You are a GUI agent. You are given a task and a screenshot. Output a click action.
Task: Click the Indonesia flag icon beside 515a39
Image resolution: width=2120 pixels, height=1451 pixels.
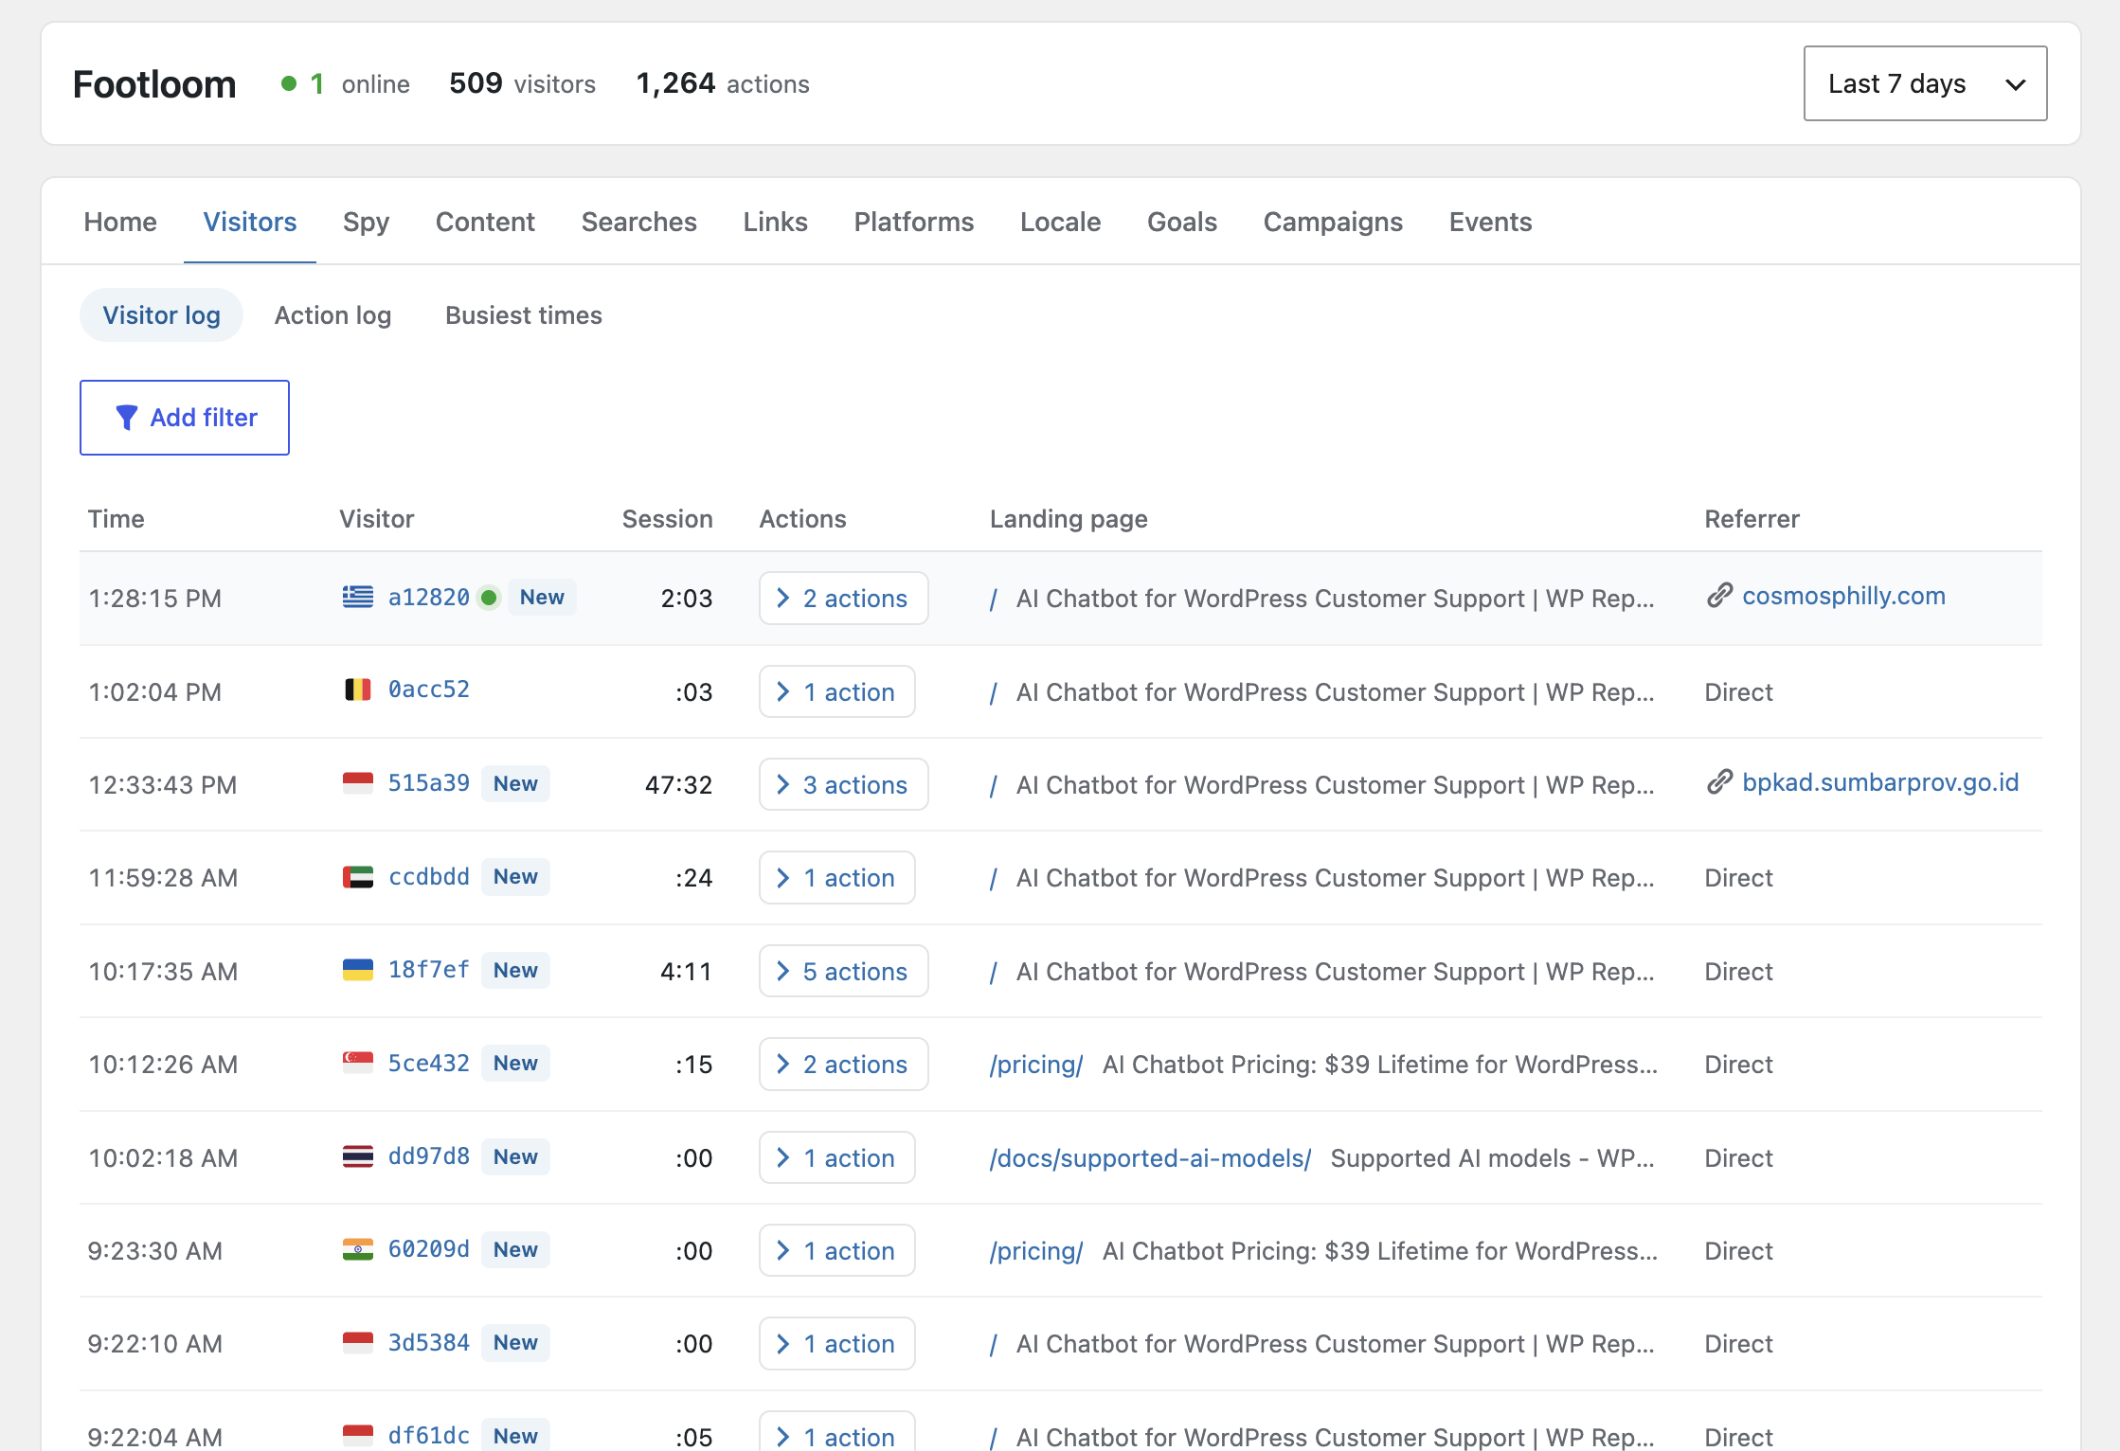(357, 783)
